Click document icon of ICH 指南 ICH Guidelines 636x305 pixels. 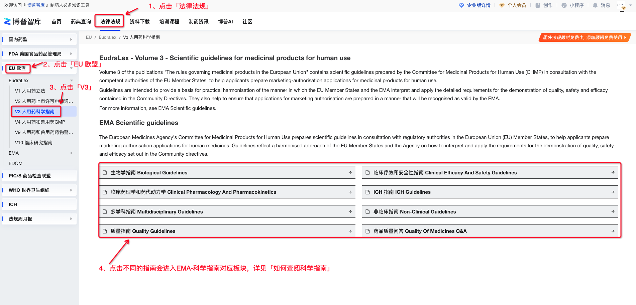367,192
